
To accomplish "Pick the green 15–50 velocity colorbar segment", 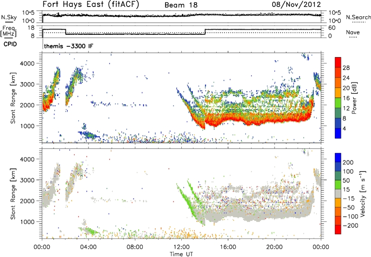I will click(x=338, y=185).
